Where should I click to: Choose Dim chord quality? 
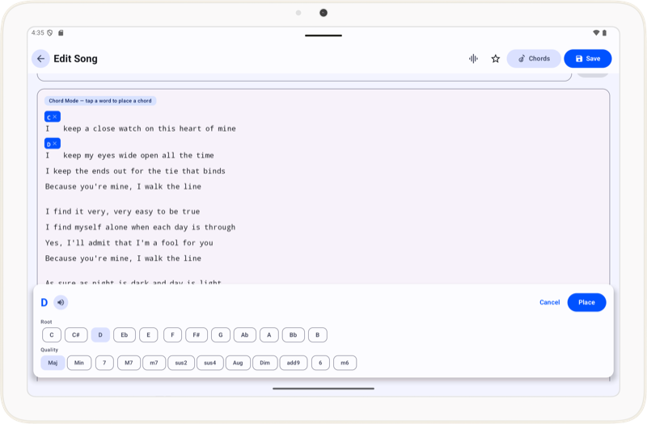265,363
